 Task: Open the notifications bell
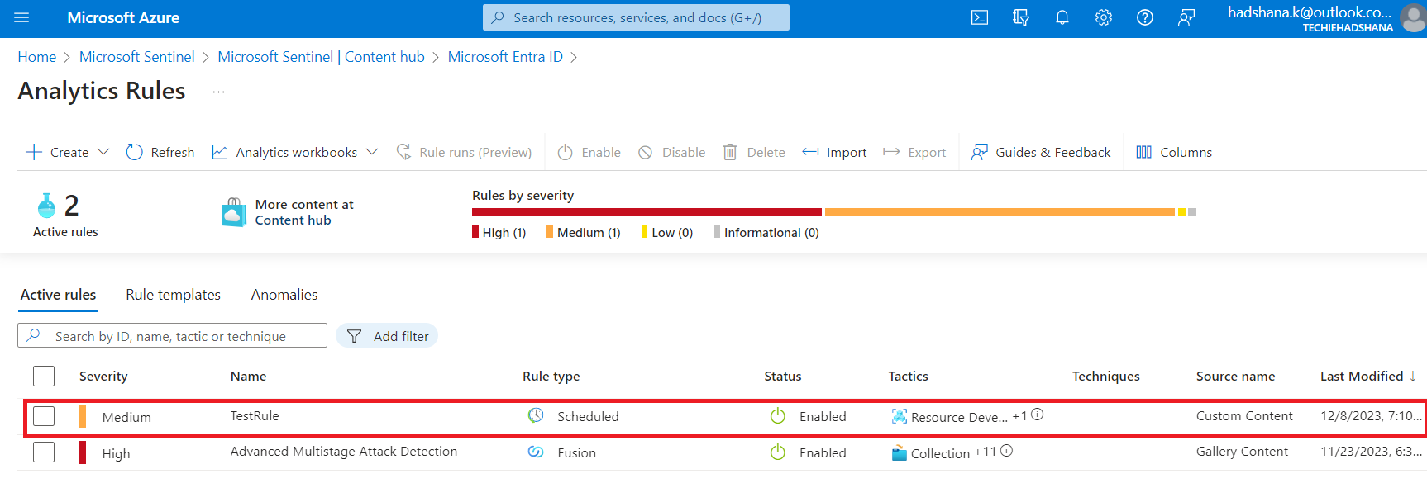(1062, 17)
